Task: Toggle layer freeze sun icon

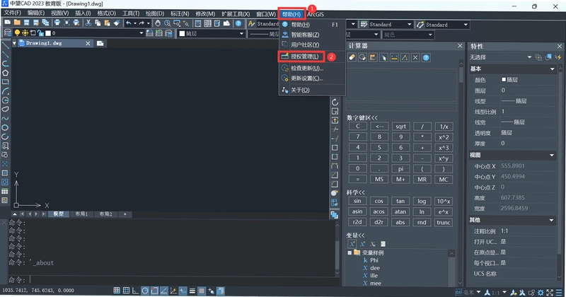Action: tap(25, 33)
